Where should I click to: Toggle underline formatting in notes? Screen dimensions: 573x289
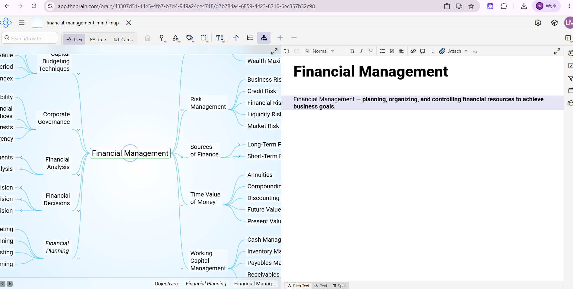371,51
